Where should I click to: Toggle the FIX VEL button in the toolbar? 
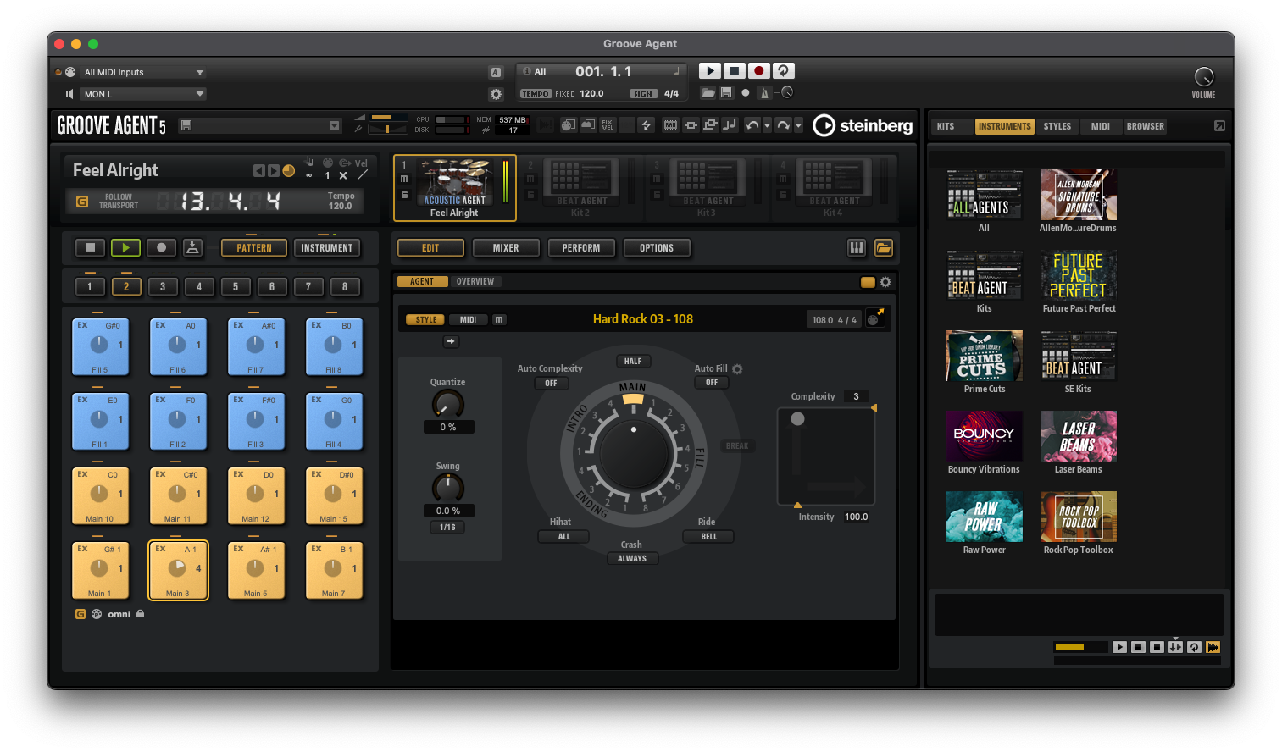point(608,125)
